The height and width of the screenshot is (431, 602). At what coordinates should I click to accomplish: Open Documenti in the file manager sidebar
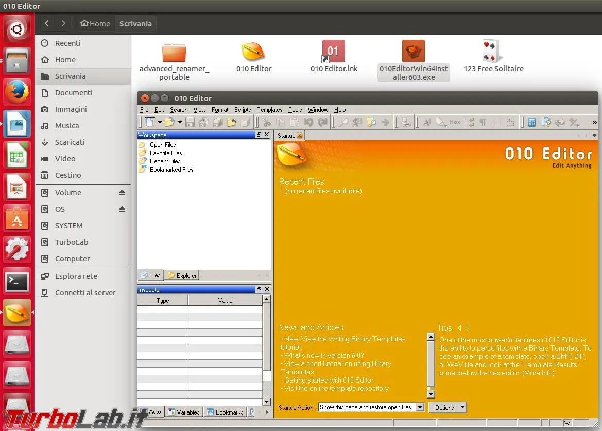tap(74, 93)
